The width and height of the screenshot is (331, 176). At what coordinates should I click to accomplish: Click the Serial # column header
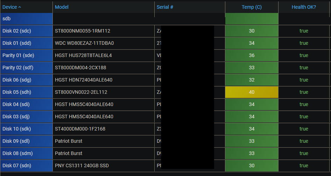190,7
